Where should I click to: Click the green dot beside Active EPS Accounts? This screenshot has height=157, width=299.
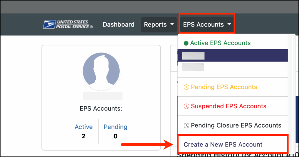tap(186, 43)
